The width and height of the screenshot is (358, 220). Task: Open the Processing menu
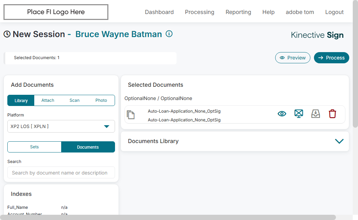click(200, 12)
